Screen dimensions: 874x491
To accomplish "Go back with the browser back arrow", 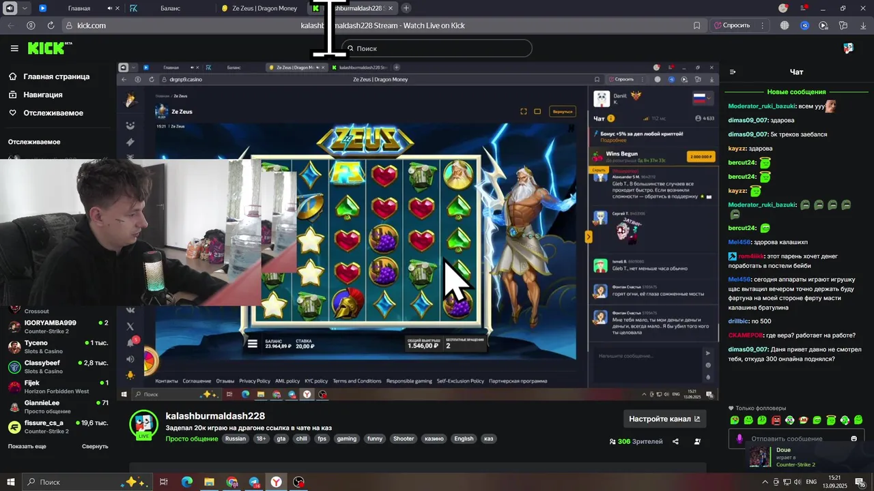I will (x=10, y=25).
